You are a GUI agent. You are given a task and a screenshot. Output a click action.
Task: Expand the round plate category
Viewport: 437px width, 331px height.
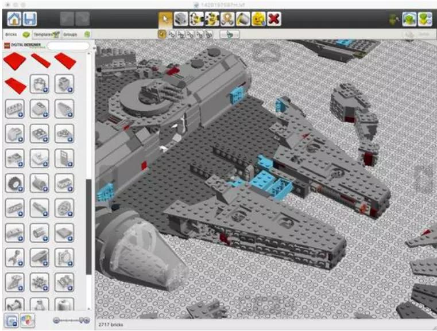(64, 133)
